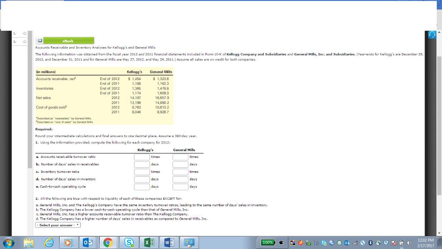The height and width of the screenshot is (249, 442).
Task: Select question 3 radio circle
Action: (25, 42)
